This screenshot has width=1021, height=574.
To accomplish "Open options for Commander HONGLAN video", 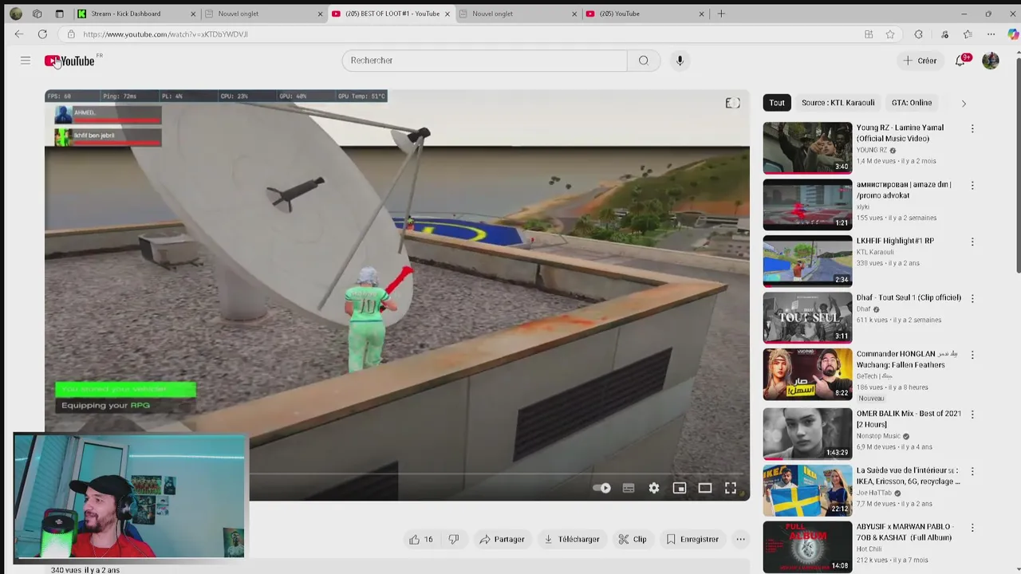I will click(972, 355).
